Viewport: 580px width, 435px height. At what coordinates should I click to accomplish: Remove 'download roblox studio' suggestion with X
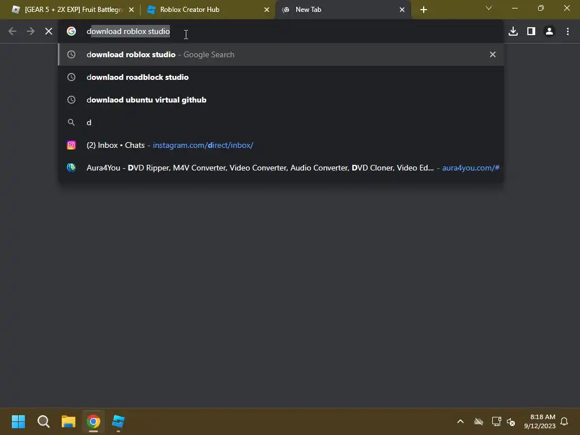(x=492, y=54)
